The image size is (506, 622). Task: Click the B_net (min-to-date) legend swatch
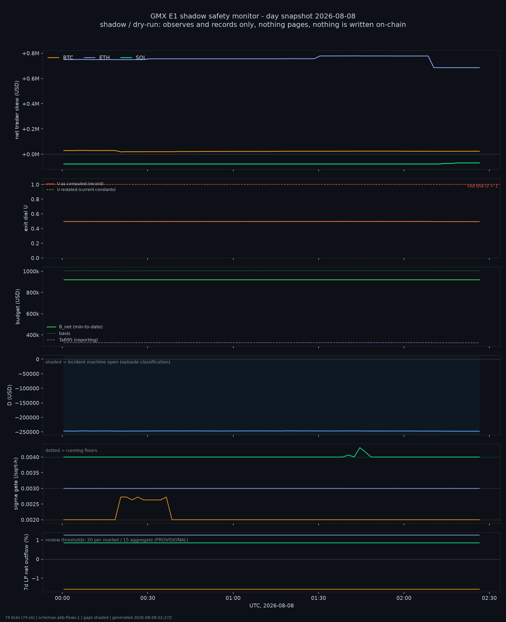click(51, 327)
